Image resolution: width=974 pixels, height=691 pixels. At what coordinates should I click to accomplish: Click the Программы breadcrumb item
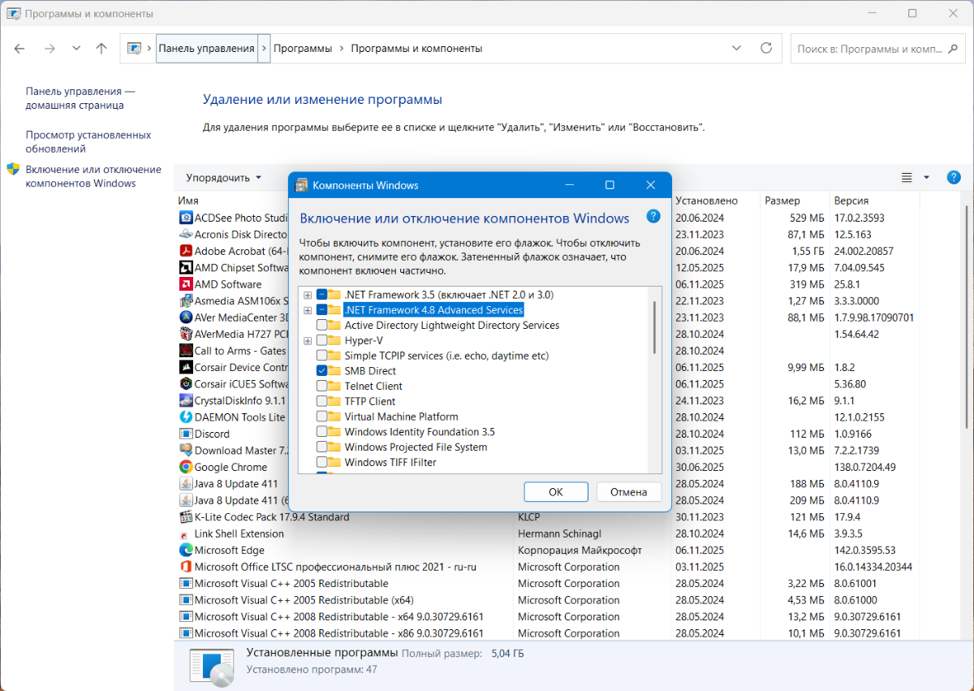click(x=303, y=48)
